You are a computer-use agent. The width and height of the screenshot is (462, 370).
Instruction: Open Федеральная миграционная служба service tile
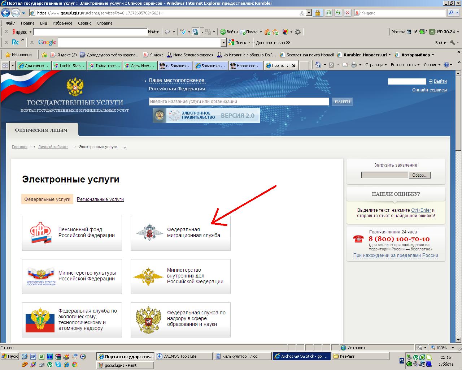pos(180,233)
